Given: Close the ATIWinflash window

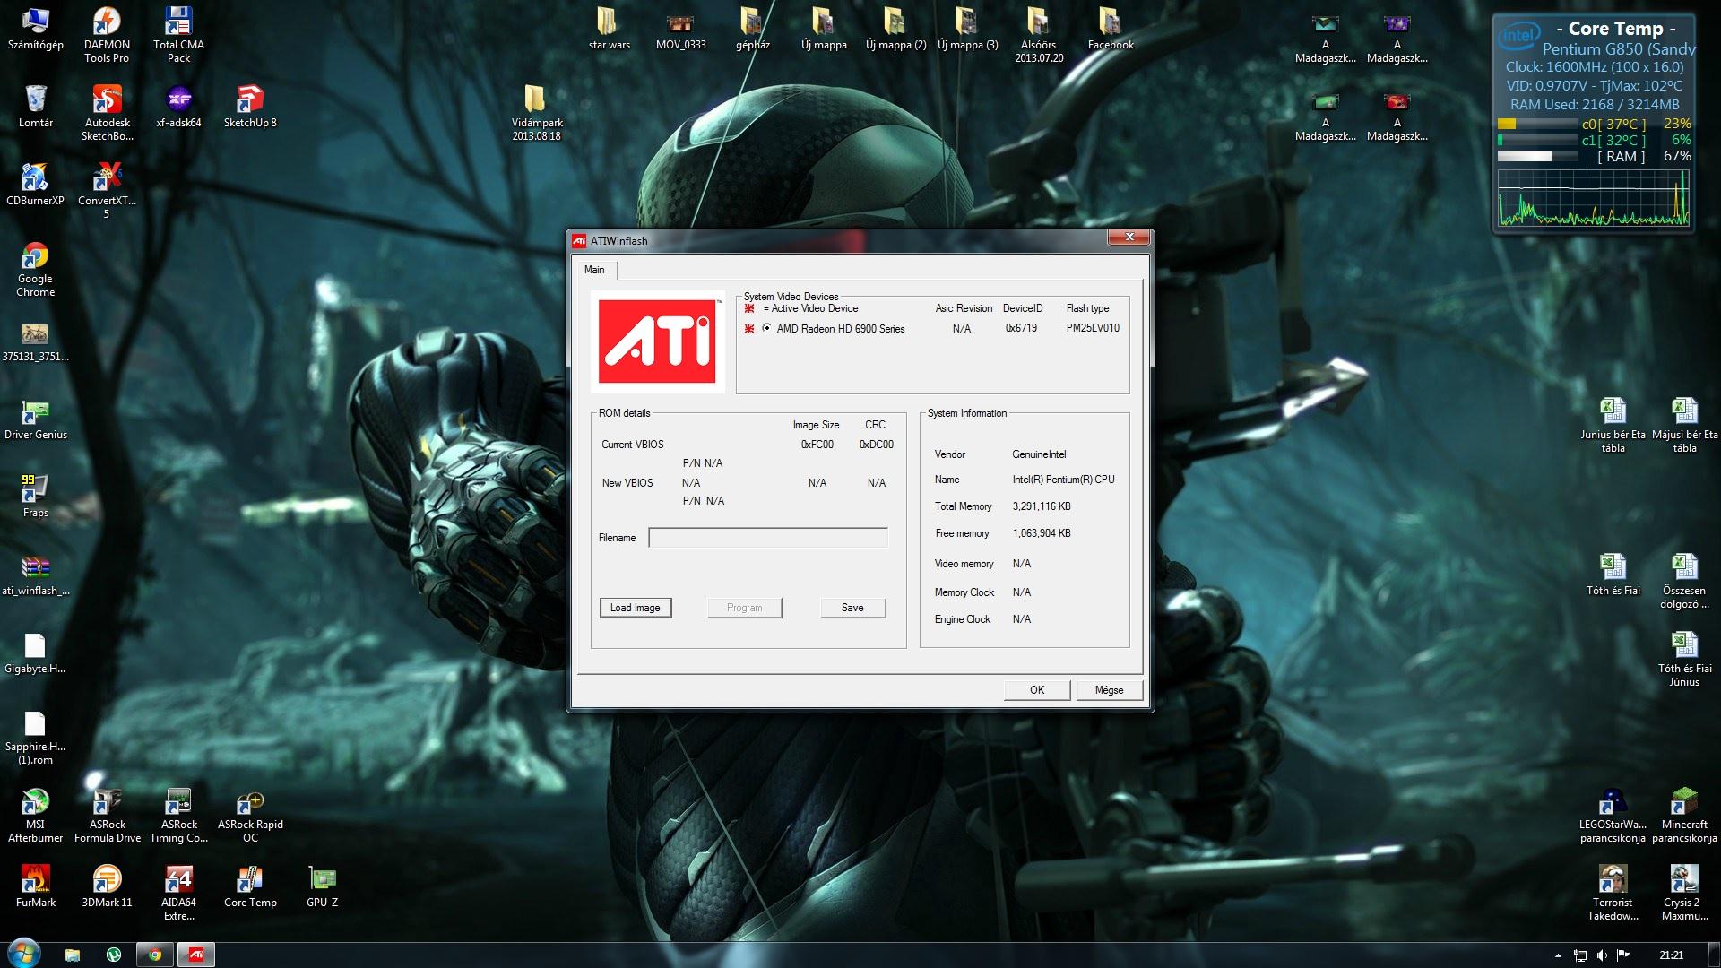Looking at the screenshot, I should (1129, 238).
